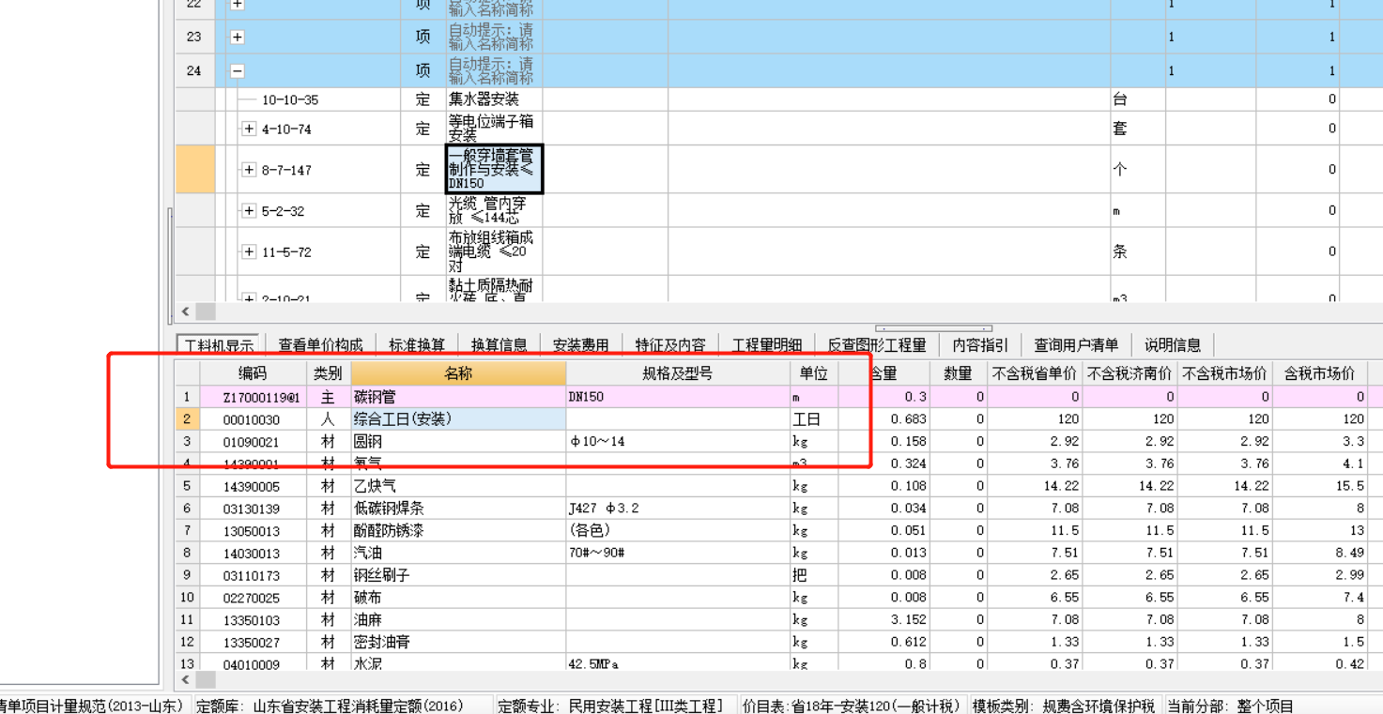Select the 酚醛防锈漆 name cell
1383x714 pixels.
click(x=458, y=531)
